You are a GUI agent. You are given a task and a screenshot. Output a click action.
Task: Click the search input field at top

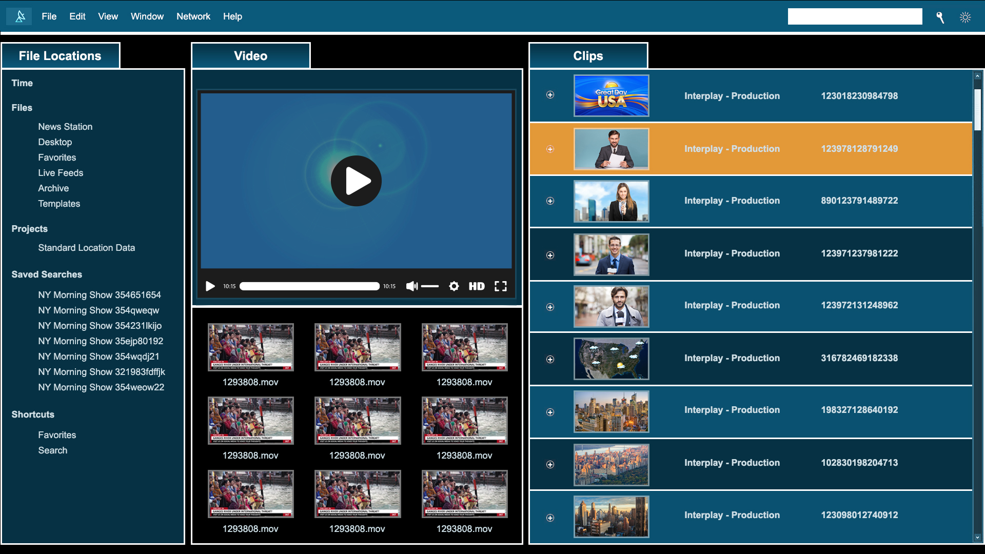pyautogui.click(x=855, y=16)
